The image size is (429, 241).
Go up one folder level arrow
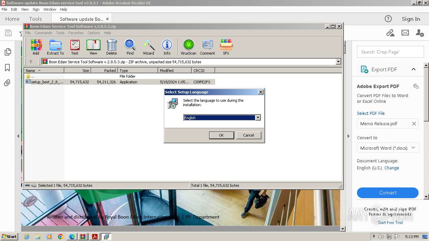point(31,62)
